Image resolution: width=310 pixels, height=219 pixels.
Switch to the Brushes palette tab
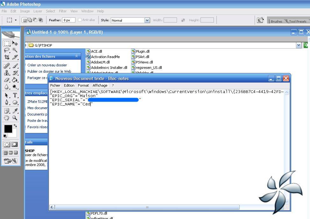[x=276, y=21]
